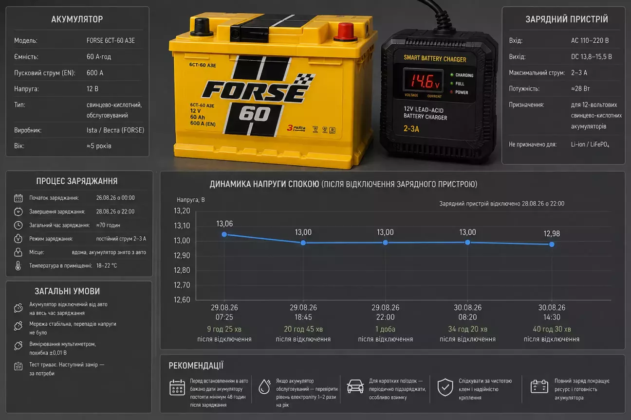
Task: Click the manufacturer value 'Ista / Веста (FORSE)'
Action: (x=115, y=130)
